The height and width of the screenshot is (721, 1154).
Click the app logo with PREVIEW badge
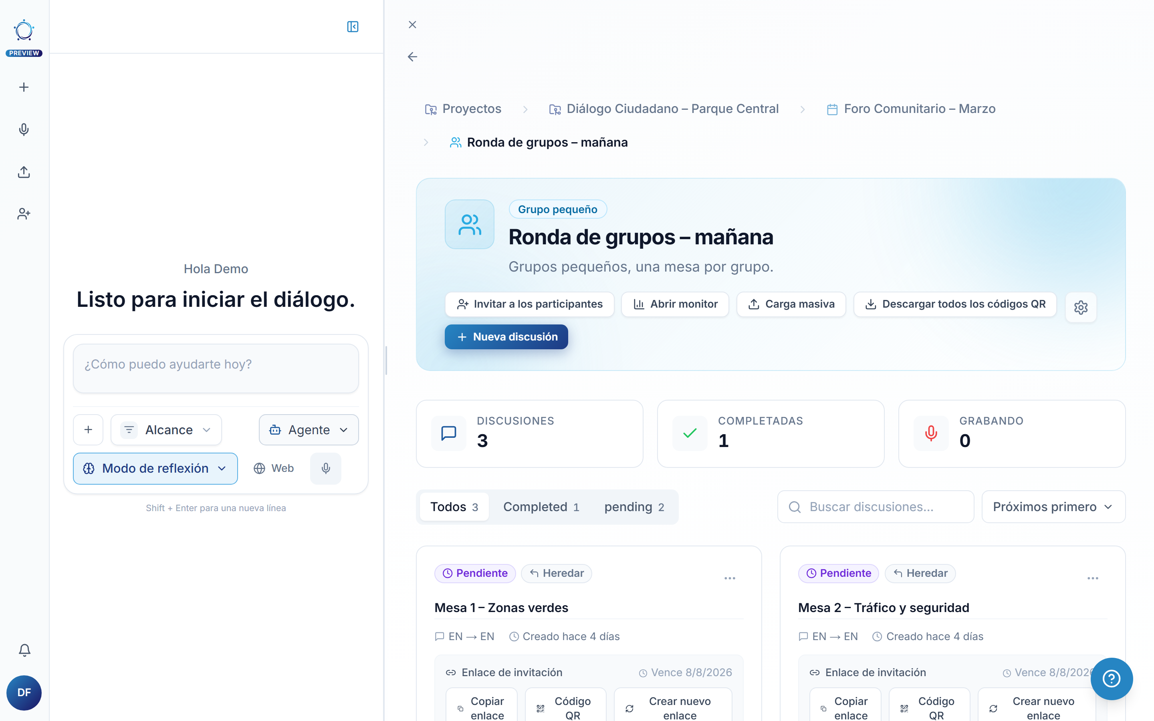tap(24, 38)
